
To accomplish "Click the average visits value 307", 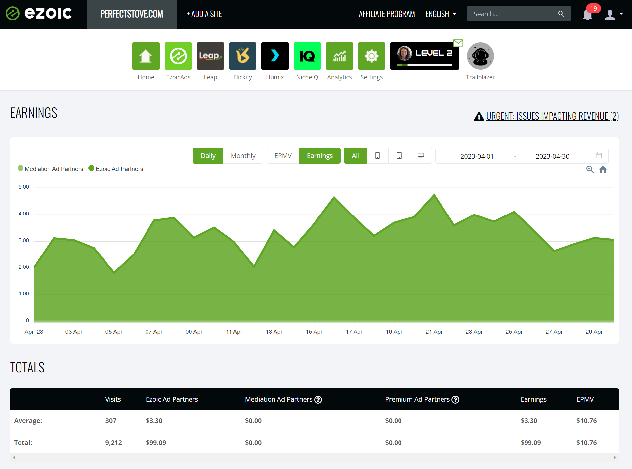I will click(111, 421).
